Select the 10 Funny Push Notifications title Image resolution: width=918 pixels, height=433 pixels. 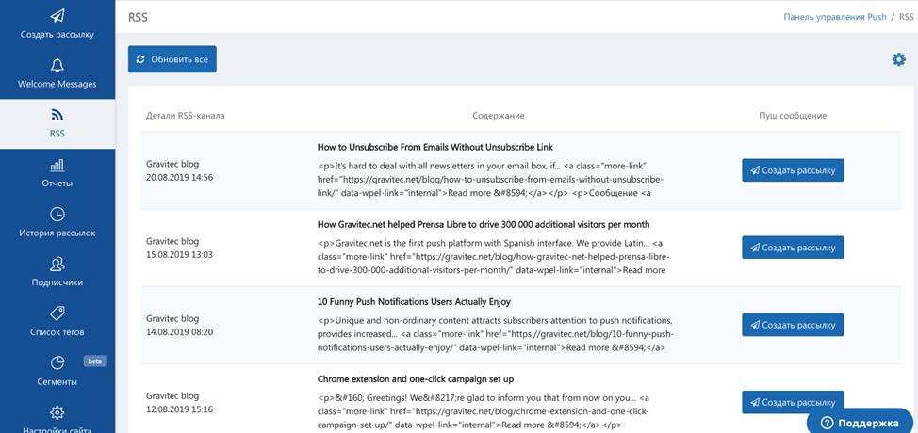[x=414, y=301]
